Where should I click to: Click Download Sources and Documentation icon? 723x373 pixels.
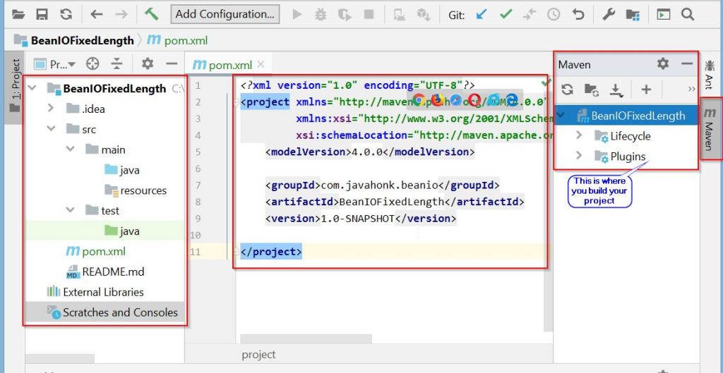(616, 90)
